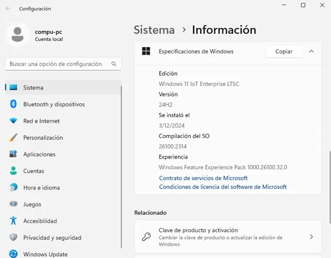Go to Privacidad y seguridad

(x=63, y=237)
